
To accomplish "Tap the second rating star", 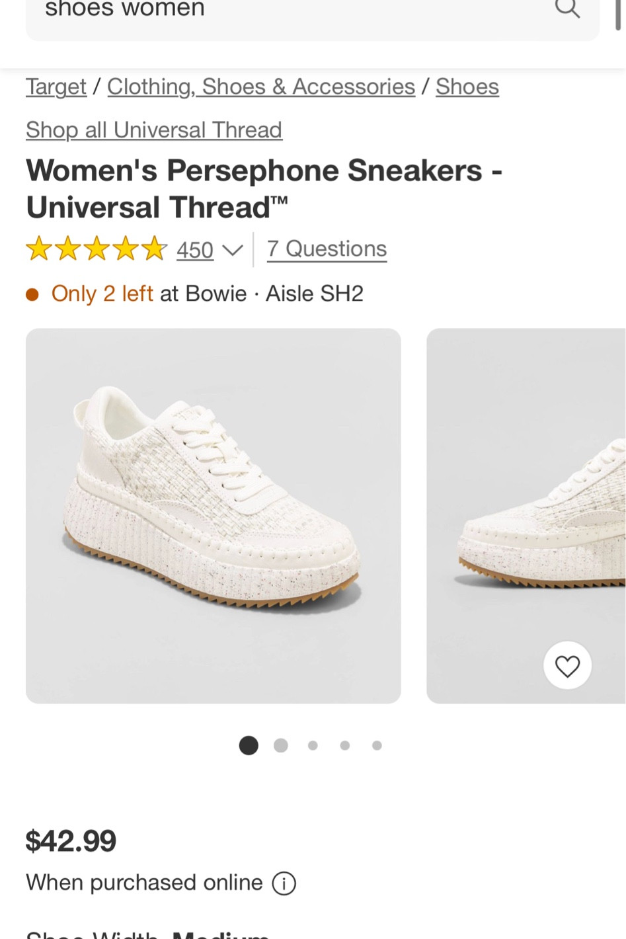I will pos(66,248).
